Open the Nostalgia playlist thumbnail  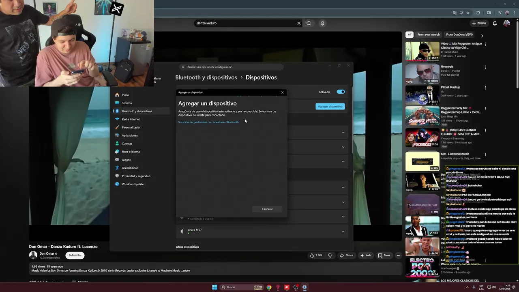click(x=422, y=74)
